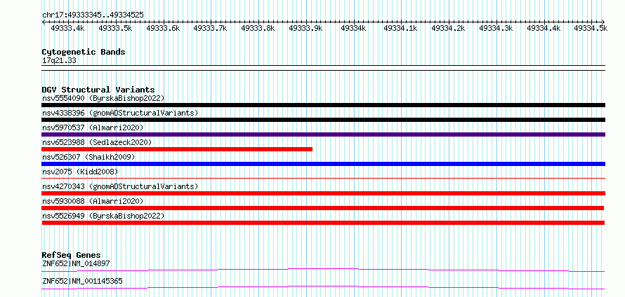This screenshot has height=297, width=625.
Task: Open the nsv5930088 (Almarri2020) label
Action: [x=93, y=201]
